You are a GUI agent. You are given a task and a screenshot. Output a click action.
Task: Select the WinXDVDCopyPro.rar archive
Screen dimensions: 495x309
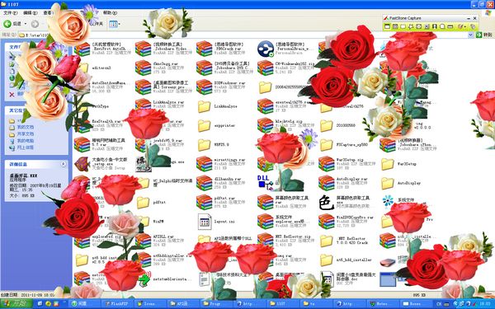click(326, 222)
